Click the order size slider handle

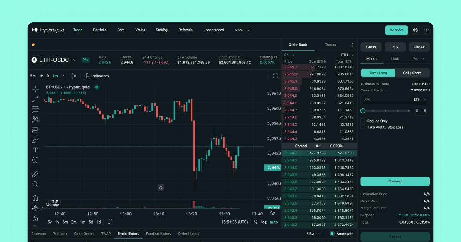(363, 111)
